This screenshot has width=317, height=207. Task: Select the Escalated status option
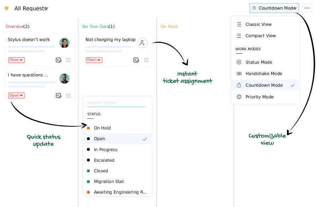pos(104,160)
